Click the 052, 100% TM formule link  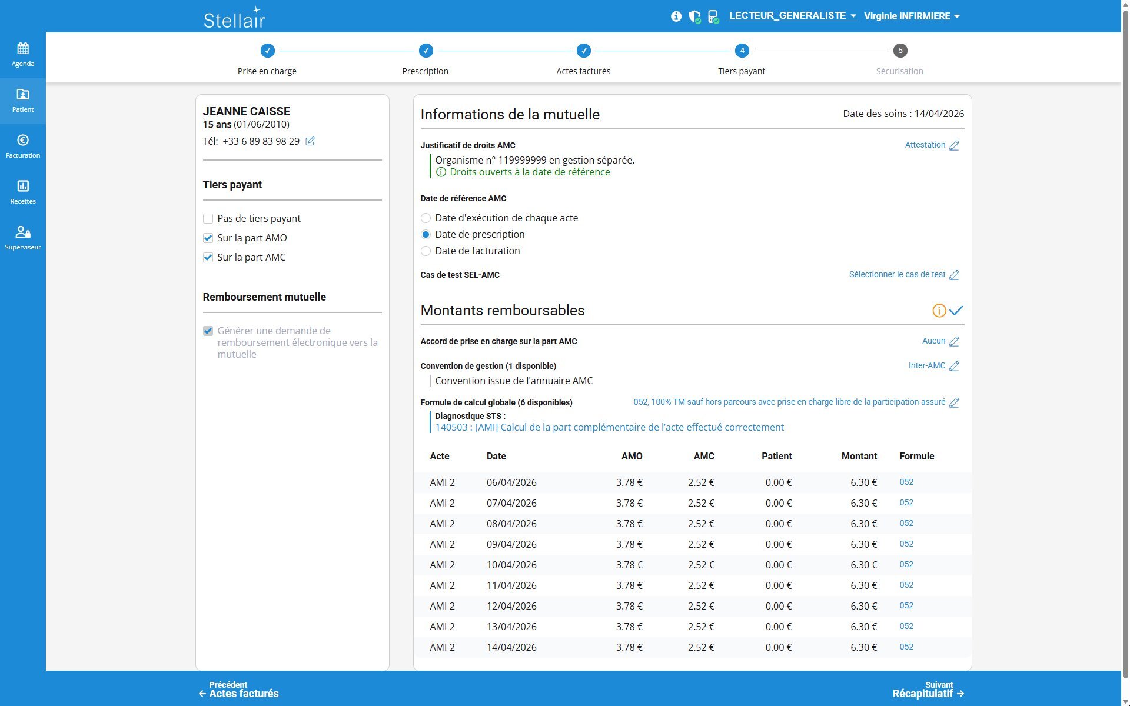point(789,402)
